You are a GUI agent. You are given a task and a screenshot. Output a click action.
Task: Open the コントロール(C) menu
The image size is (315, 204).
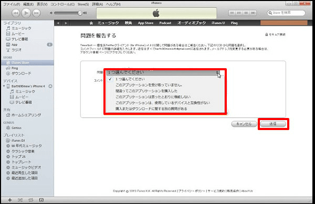coord(62,4)
